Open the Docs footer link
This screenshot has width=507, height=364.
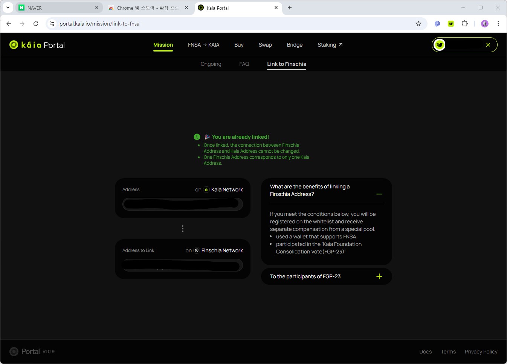coord(426,352)
